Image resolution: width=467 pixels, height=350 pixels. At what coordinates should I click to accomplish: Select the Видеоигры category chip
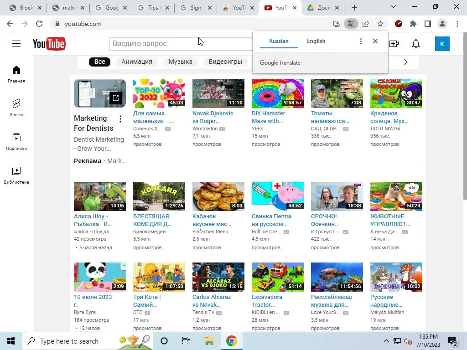point(225,62)
